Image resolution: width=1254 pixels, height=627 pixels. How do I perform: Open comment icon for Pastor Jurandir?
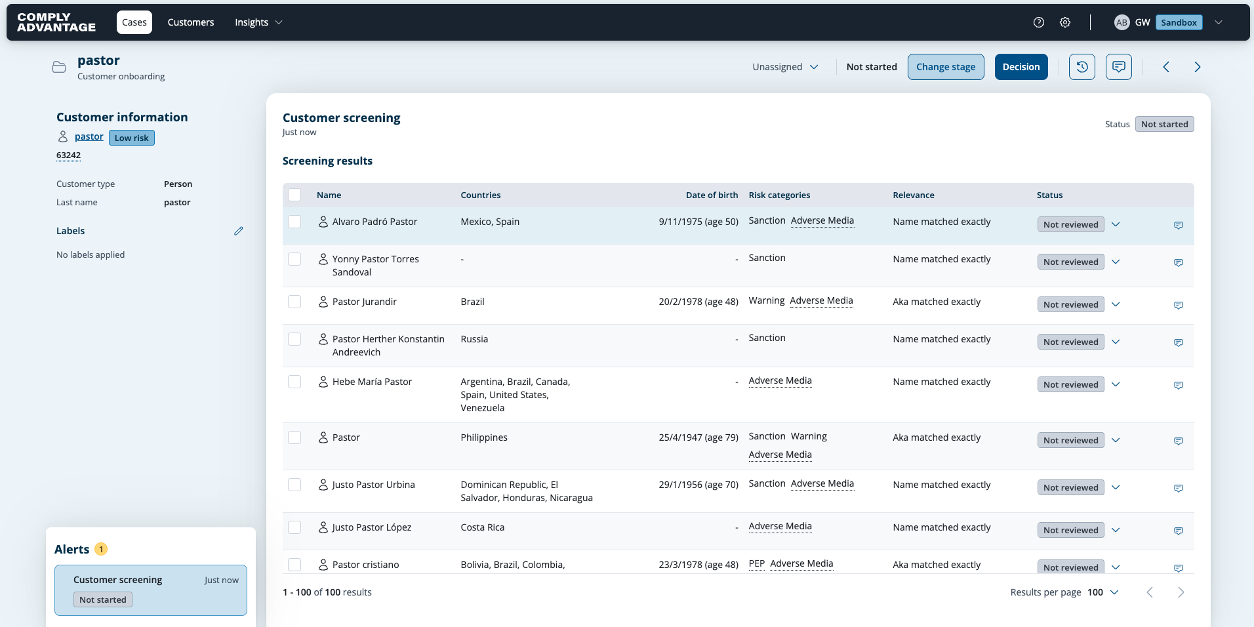[x=1179, y=305]
